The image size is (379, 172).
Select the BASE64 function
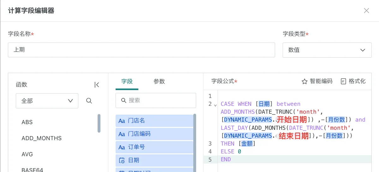pos(32,170)
